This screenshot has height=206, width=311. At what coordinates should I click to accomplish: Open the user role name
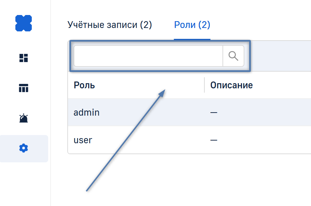[x=83, y=140]
